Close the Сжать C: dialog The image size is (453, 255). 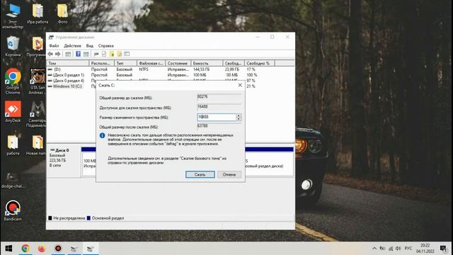click(240, 85)
